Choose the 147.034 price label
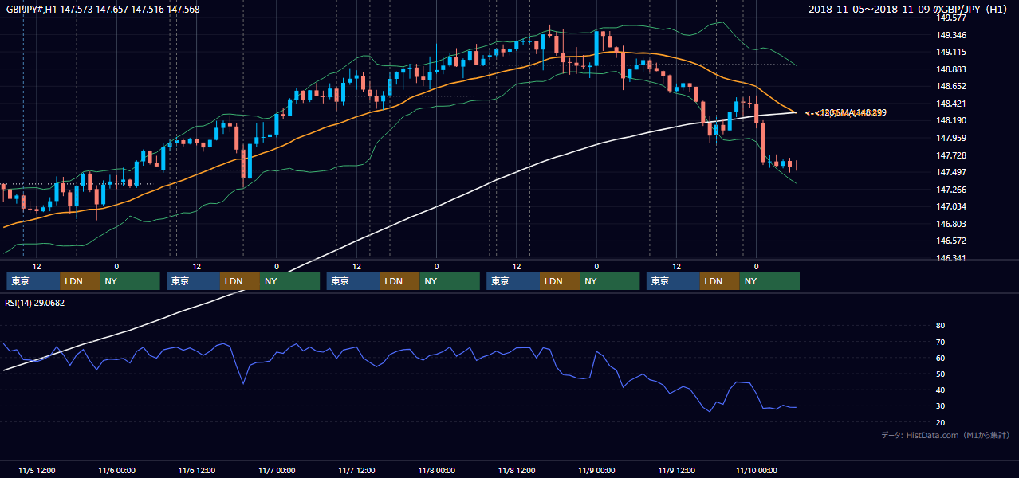Screen dimensions: 1019x478 951,206
